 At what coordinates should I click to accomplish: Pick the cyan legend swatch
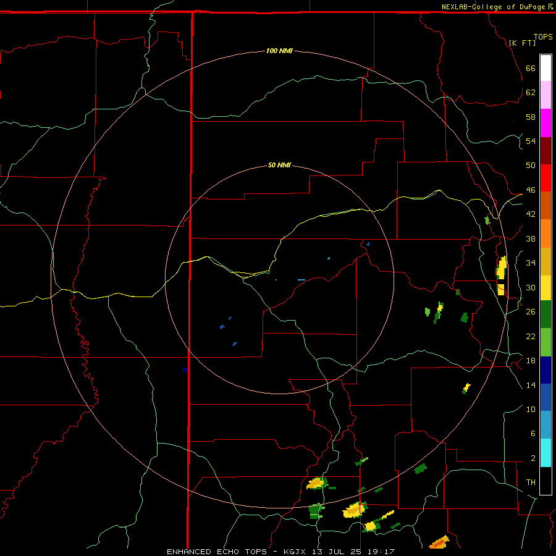click(x=545, y=453)
